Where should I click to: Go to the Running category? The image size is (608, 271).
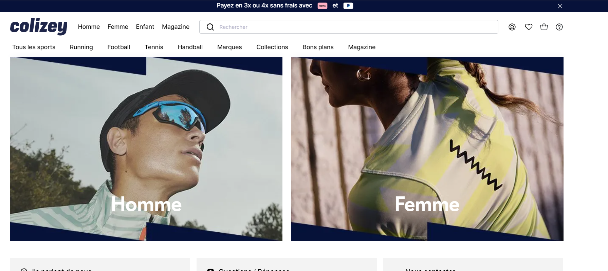[81, 47]
